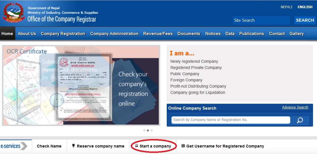Select the first carousel dot indicator
Viewport: 317px width, 154px height.
point(144,131)
